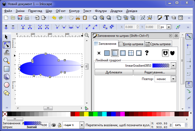195x131 pixels.
Task: Pick the Rectangle drawing tool
Action: coord(7,69)
